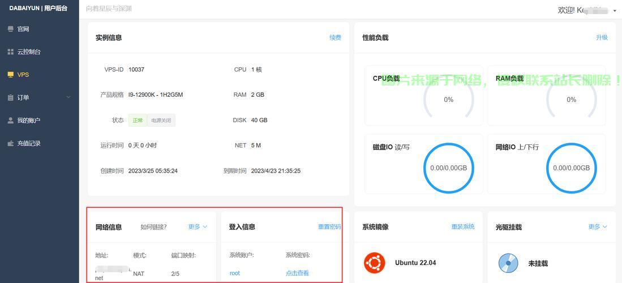Select the yellow VPS icon in sidebar
622x283 pixels.
tap(10, 75)
